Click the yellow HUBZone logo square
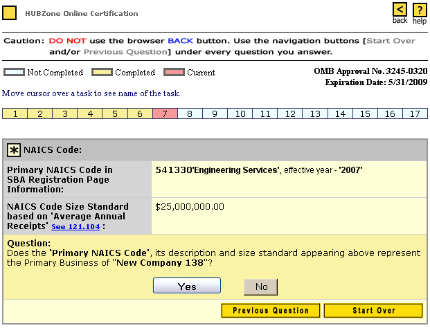 point(9,13)
